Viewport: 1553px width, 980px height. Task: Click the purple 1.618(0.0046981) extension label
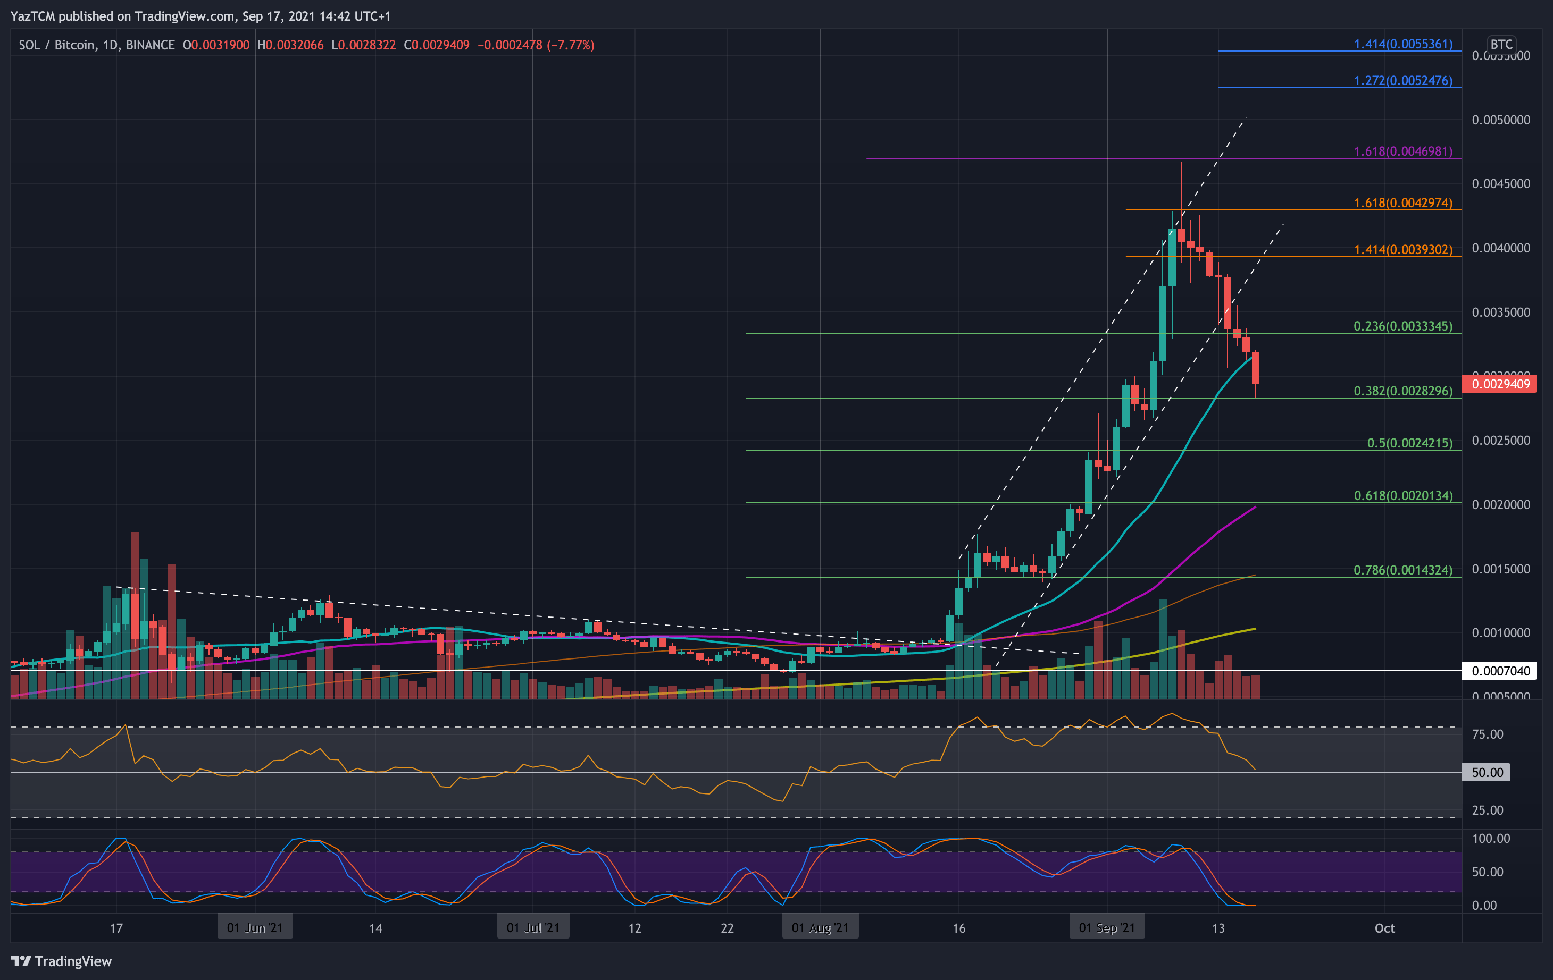pos(1404,151)
